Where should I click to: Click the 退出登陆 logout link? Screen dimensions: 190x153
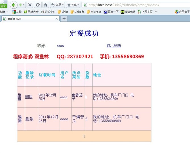click(114, 46)
